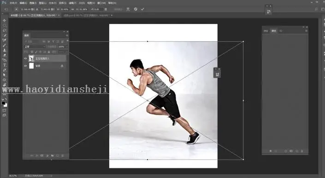Viewport: 325px width, 178px height.
Task: Select the Clone Stamp tool
Action: click(4, 50)
